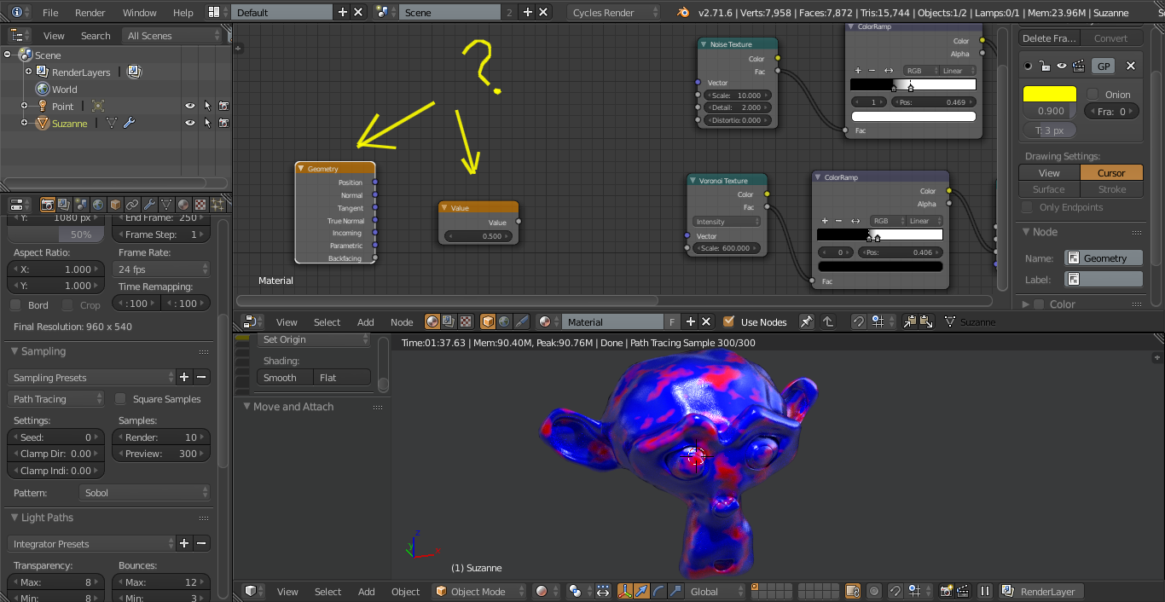Viewport: 1165px width, 602px height.
Task: Open the Object menu in 3D view header
Action: point(406,591)
